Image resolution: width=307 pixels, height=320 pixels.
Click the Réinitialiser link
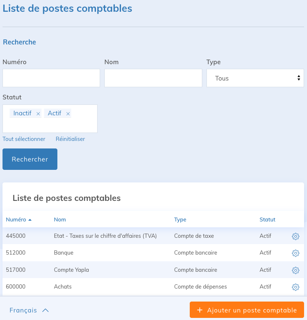(70, 139)
